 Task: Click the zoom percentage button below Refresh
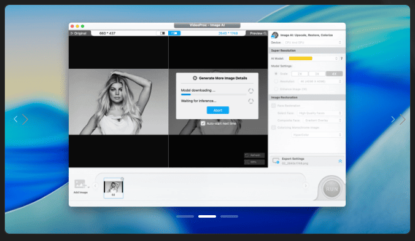click(x=254, y=162)
